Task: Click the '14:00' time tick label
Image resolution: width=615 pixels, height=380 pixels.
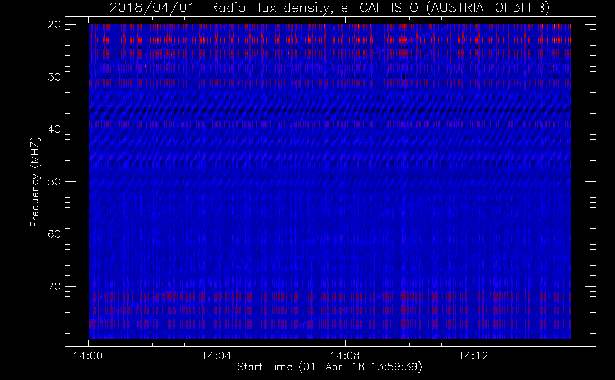Action: [89, 356]
